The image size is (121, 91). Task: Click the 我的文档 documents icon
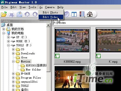(8, 29)
